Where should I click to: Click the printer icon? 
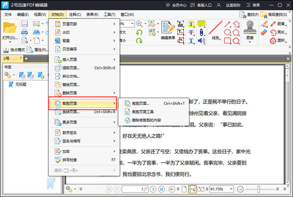point(25,32)
